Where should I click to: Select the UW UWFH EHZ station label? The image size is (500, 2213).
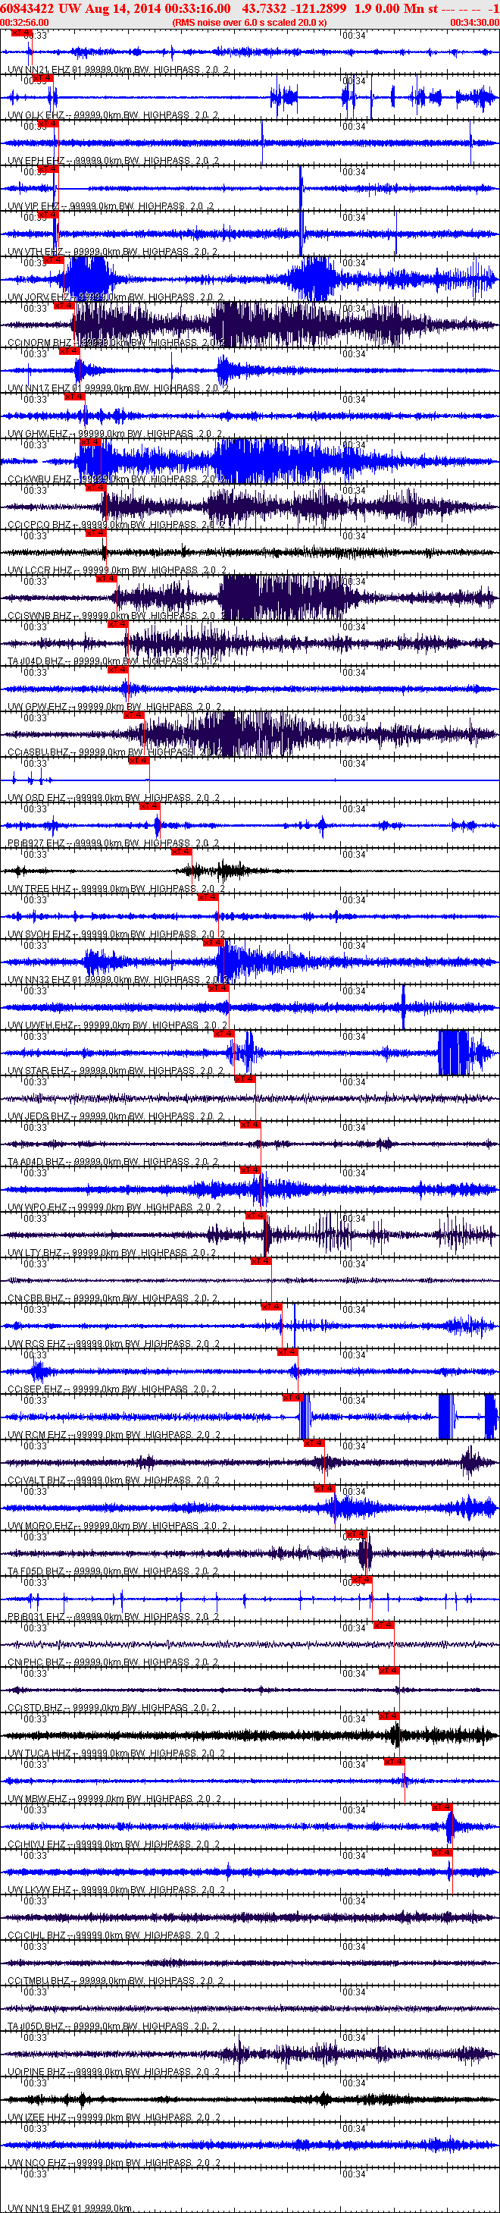(x=117, y=1026)
